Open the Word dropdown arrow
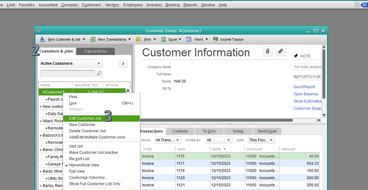Image resolution: width=368 pixels, height=190 pixels. click(207, 39)
